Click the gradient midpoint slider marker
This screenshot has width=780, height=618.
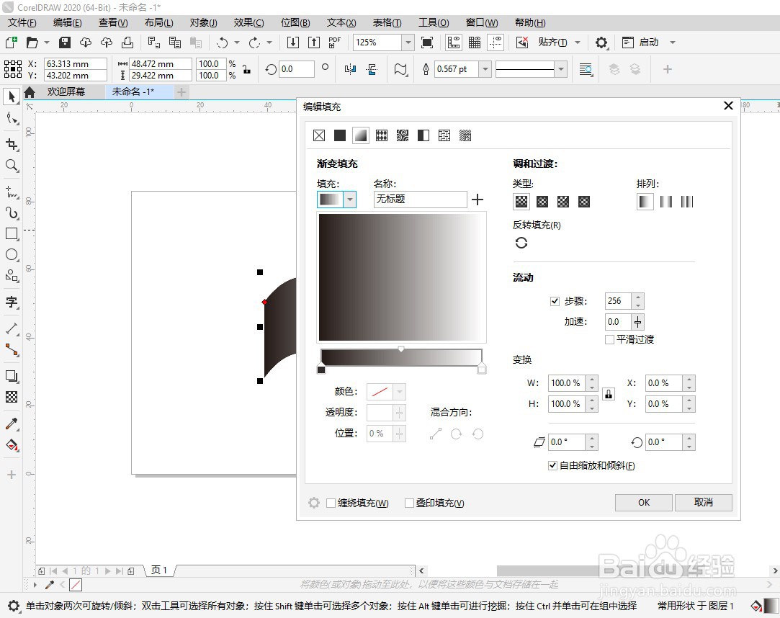click(401, 349)
